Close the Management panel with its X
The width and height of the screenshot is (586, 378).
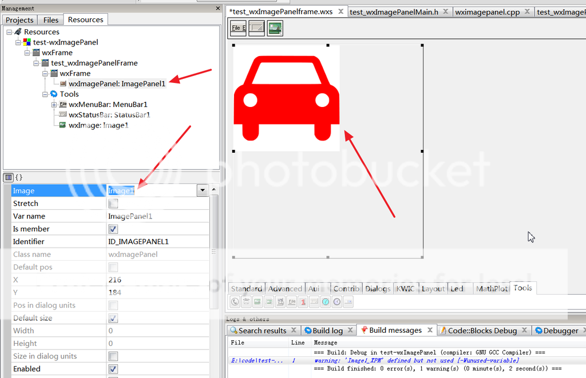click(x=217, y=9)
